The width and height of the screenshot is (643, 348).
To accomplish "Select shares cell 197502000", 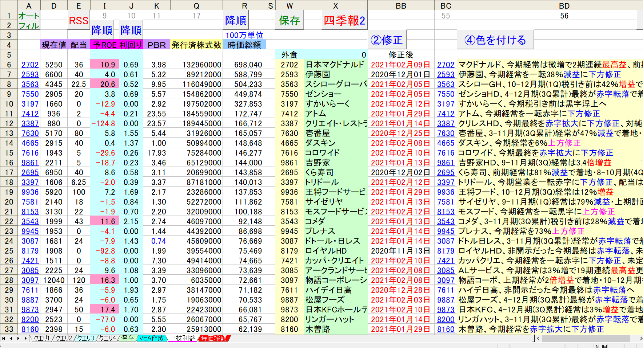I will (x=196, y=104).
